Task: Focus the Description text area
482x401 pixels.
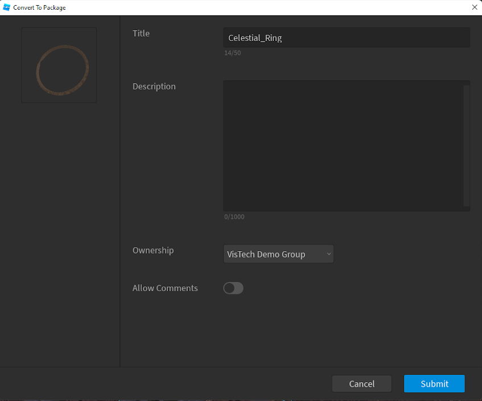Action: 343,145
